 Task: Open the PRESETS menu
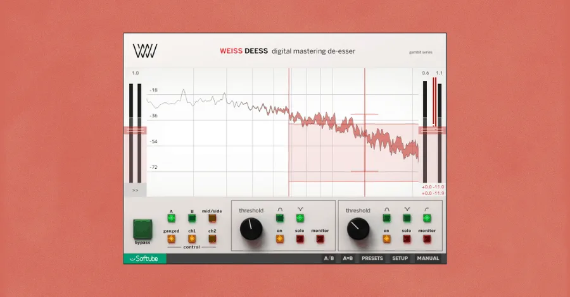point(372,258)
